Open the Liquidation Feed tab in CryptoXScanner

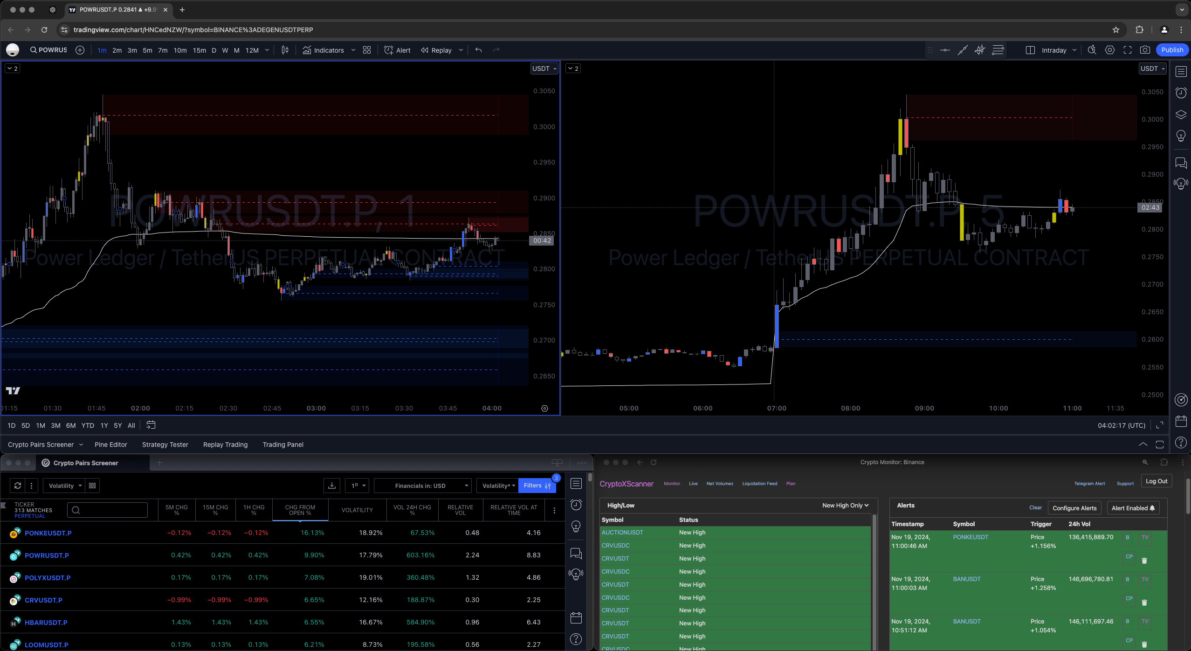[x=759, y=483]
